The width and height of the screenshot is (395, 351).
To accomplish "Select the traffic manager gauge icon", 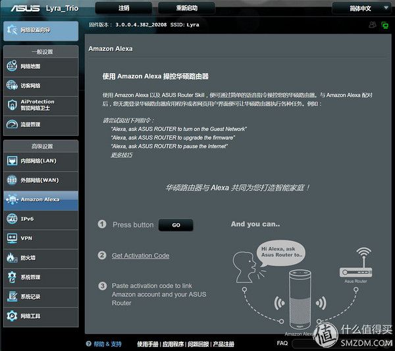I will (12, 124).
